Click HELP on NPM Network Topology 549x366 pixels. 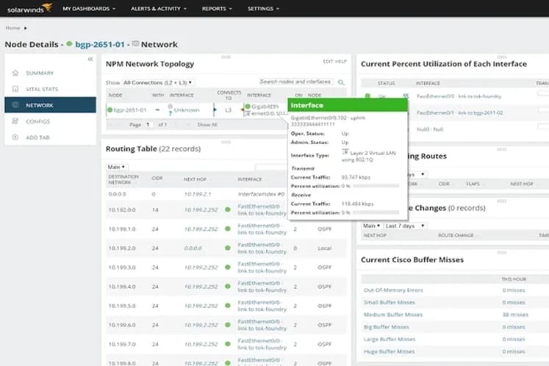(340, 61)
